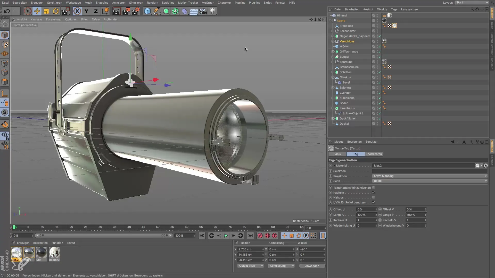Screen dimensions: 495x278
Task: Open the MoGraph cloner array icon
Action: (x=175, y=11)
